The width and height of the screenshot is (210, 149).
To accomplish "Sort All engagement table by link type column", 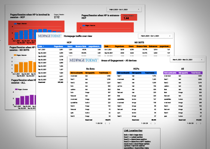I will point(183,73).
